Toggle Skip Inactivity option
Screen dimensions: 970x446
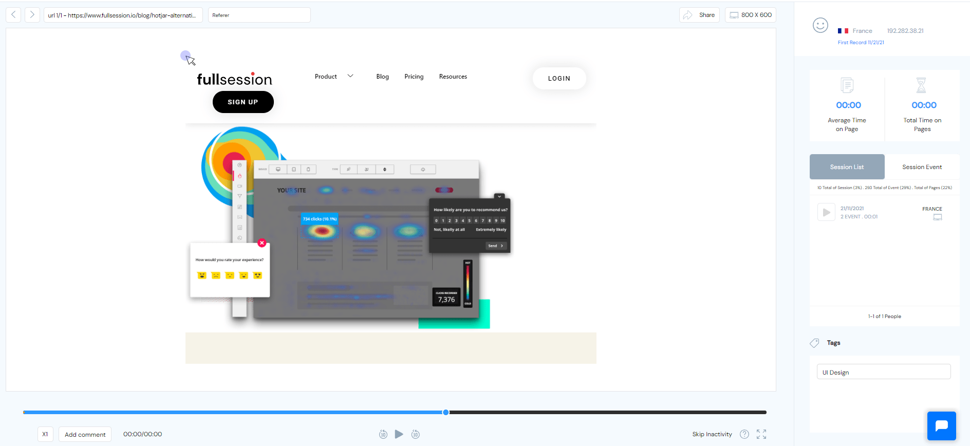(x=712, y=434)
